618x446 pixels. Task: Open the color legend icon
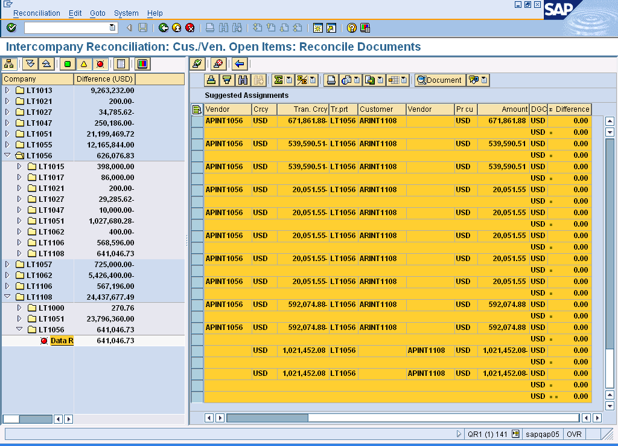click(142, 64)
